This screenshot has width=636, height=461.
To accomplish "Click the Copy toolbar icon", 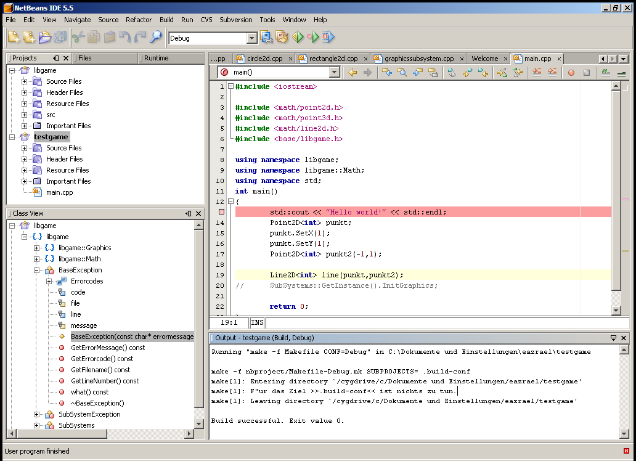I will tap(93, 38).
